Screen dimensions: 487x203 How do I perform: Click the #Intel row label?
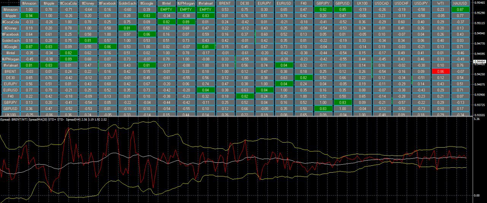pyautogui.click(x=10, y=53)
